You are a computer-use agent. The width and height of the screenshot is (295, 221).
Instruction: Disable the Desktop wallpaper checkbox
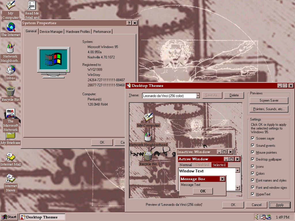click(253, 159)
